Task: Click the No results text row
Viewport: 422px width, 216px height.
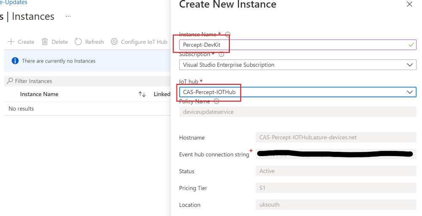Action: point(21,108)
